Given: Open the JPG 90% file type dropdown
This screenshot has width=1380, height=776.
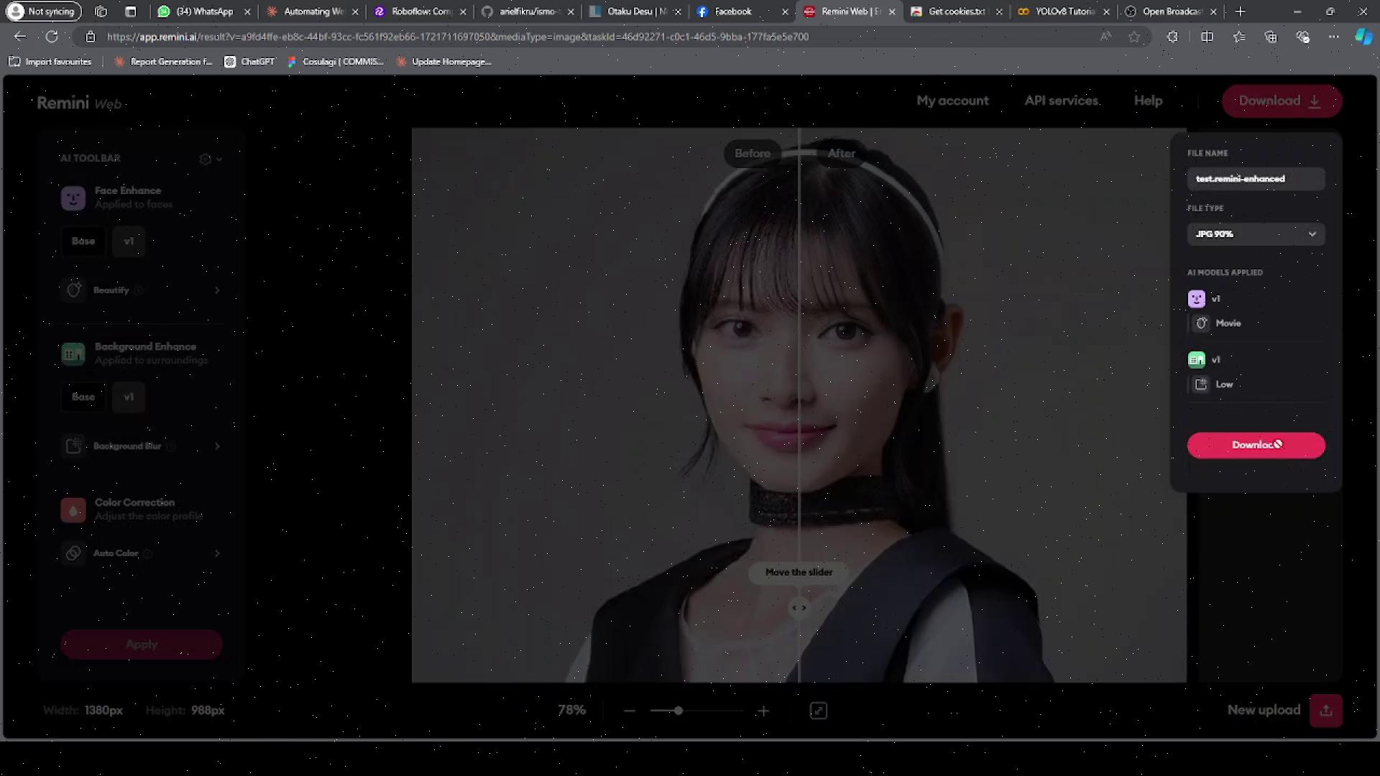Looking at the screenshot, I should pyautogui.click(x=1256, y=234).
